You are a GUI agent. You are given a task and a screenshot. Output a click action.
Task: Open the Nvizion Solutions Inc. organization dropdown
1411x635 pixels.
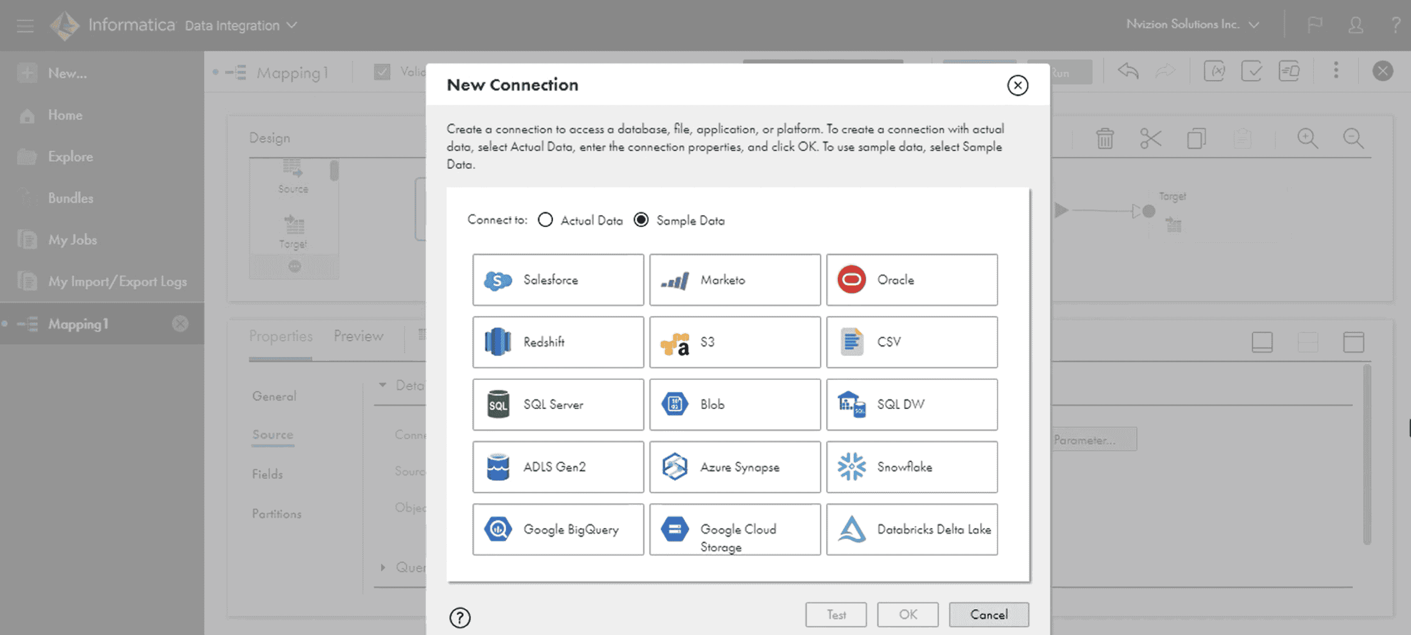click(1192, 24)
